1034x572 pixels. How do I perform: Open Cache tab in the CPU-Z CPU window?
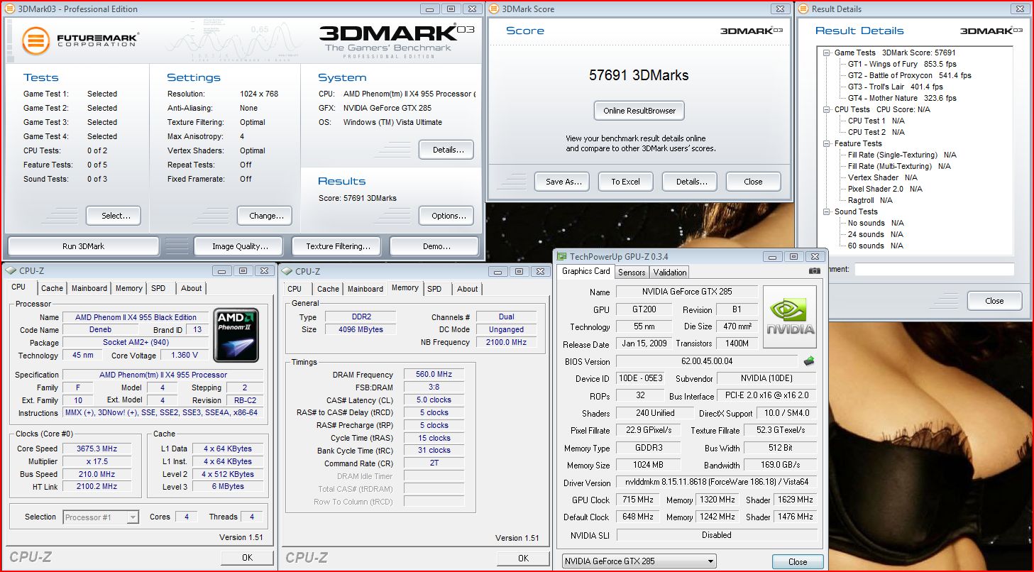click(x=52, y=288)
